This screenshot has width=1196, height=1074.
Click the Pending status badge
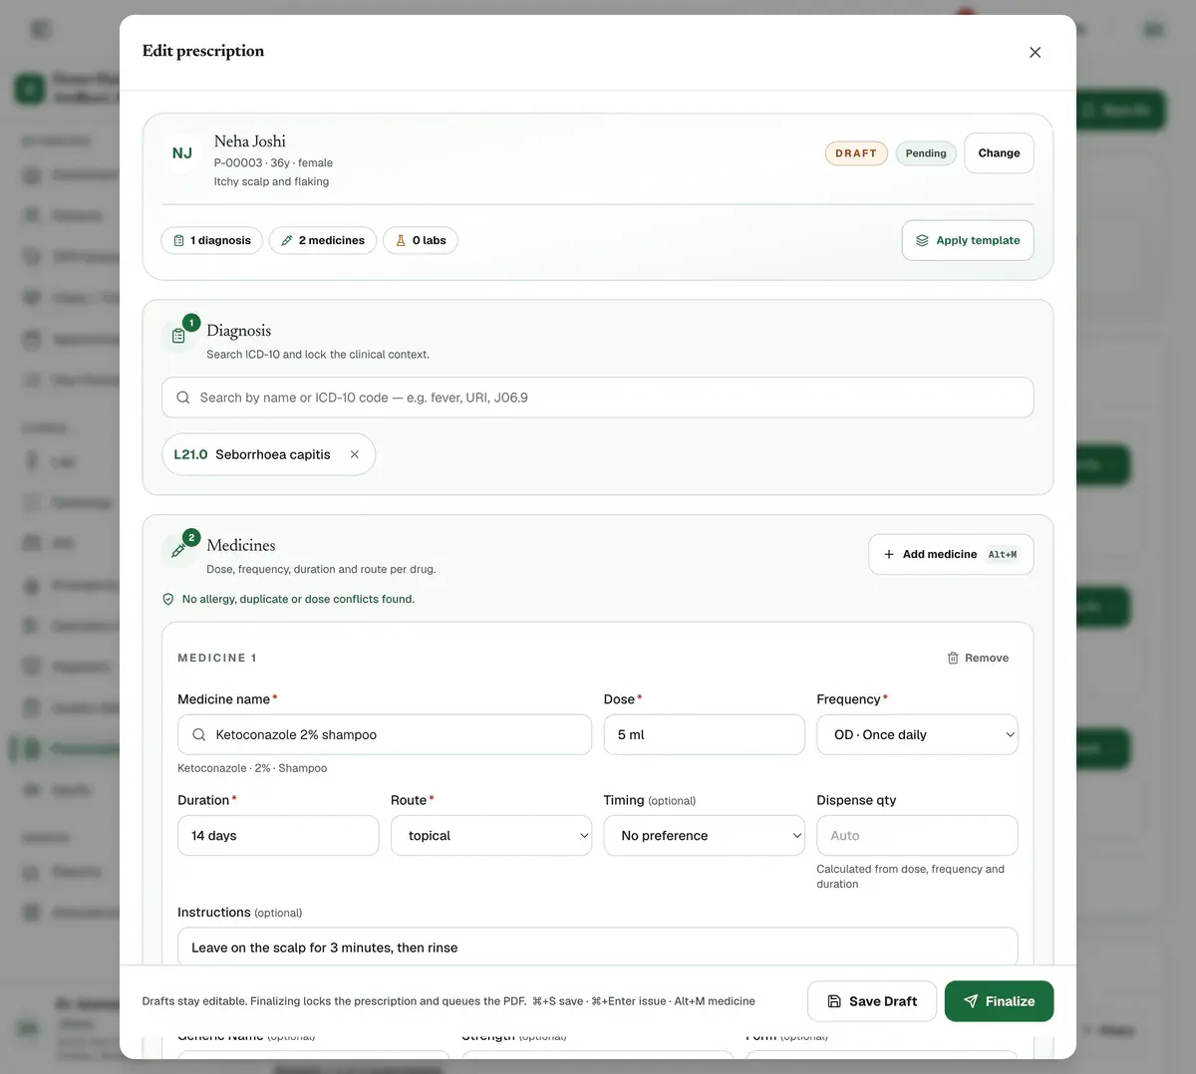coord(926,153)
